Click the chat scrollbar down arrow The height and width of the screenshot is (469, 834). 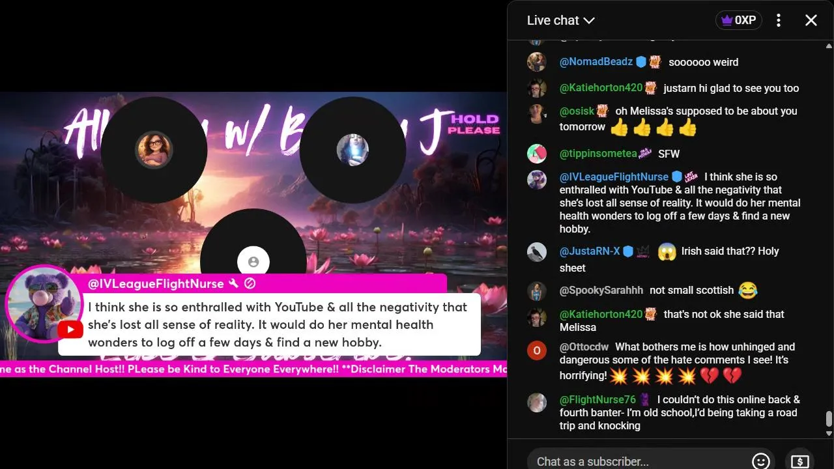click(x=829, y=433)
